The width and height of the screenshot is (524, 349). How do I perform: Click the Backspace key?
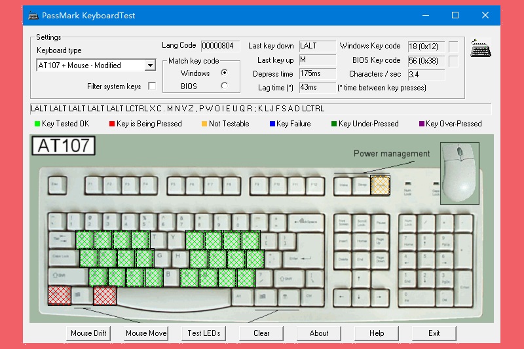(x=306, y=222)
